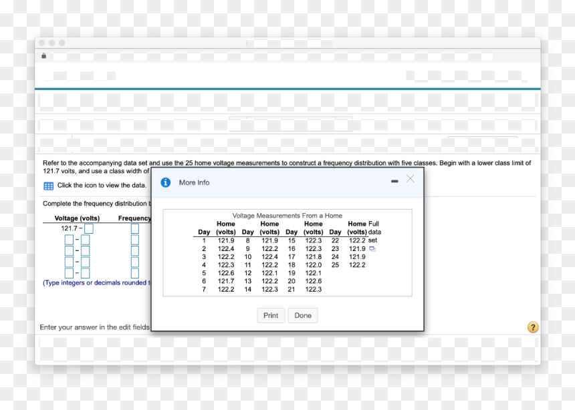The image size is (575, 410).
Task: Open the full data set copy icon
Action: [372, 249]
